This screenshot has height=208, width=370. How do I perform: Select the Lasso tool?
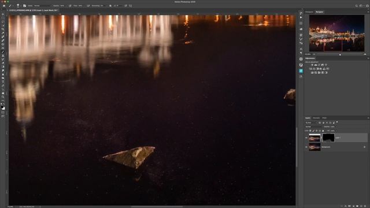click(3, 21)
